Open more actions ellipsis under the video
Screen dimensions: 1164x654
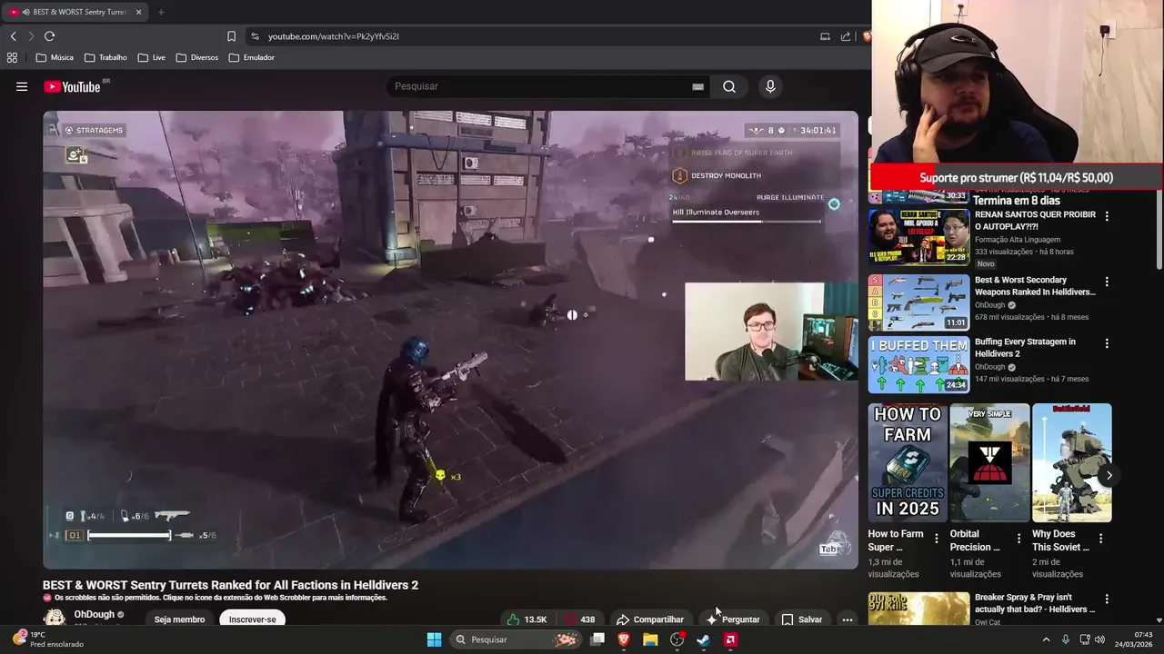(847, 619)
